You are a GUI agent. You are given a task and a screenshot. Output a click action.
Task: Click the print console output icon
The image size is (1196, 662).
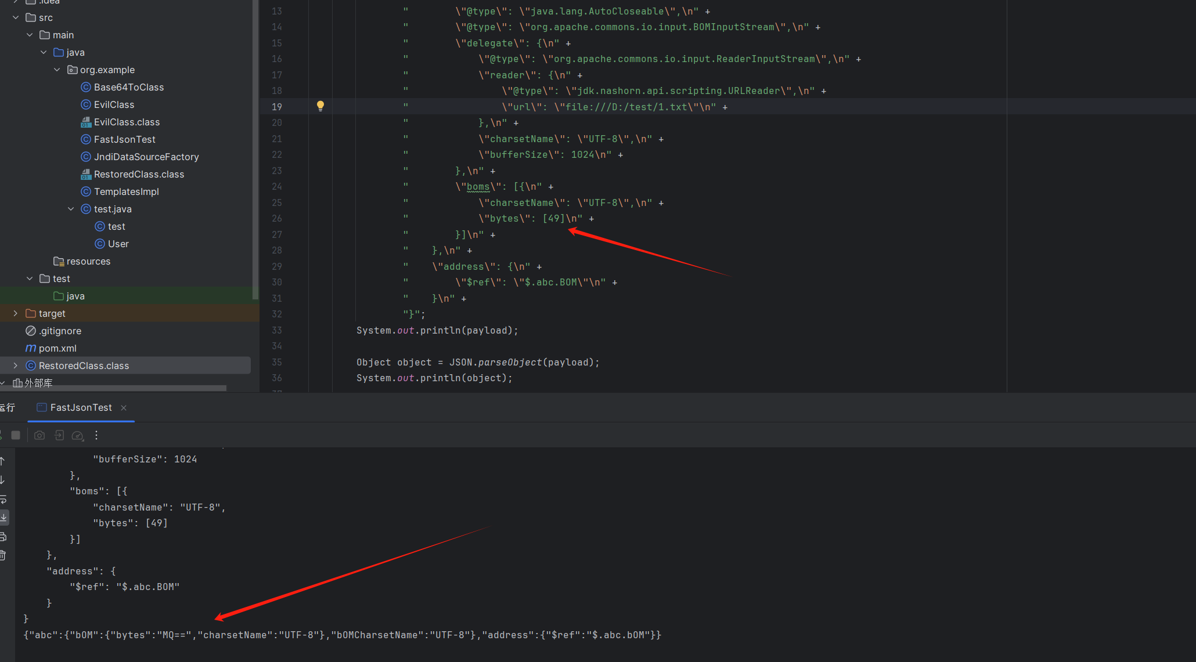coord(3,537)
